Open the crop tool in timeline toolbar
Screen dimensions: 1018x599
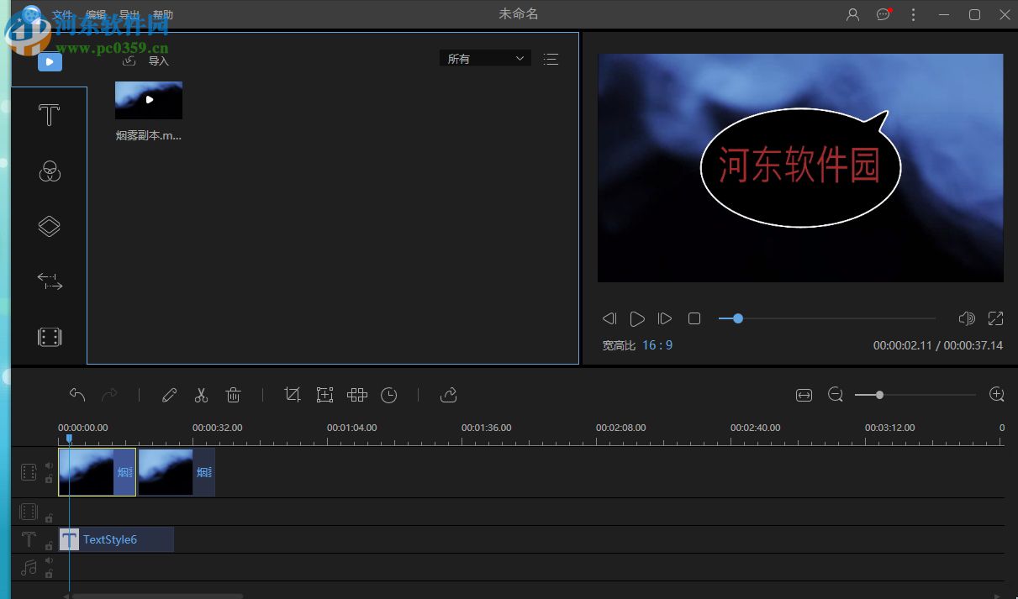click(x=293, y=395)
